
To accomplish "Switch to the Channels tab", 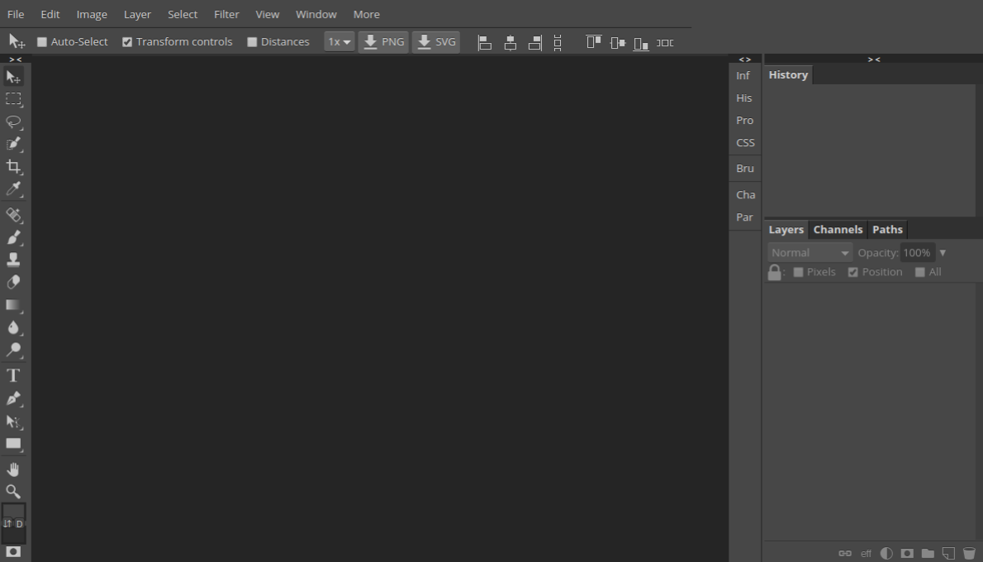I will click(x=838, y=229).
